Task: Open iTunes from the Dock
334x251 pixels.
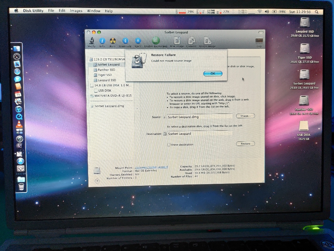Action: coord(19,109)
